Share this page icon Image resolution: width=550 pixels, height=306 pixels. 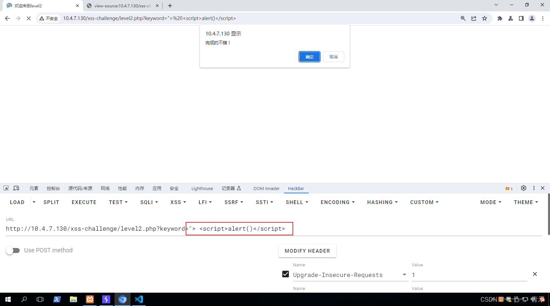click(x=474, y=18)
